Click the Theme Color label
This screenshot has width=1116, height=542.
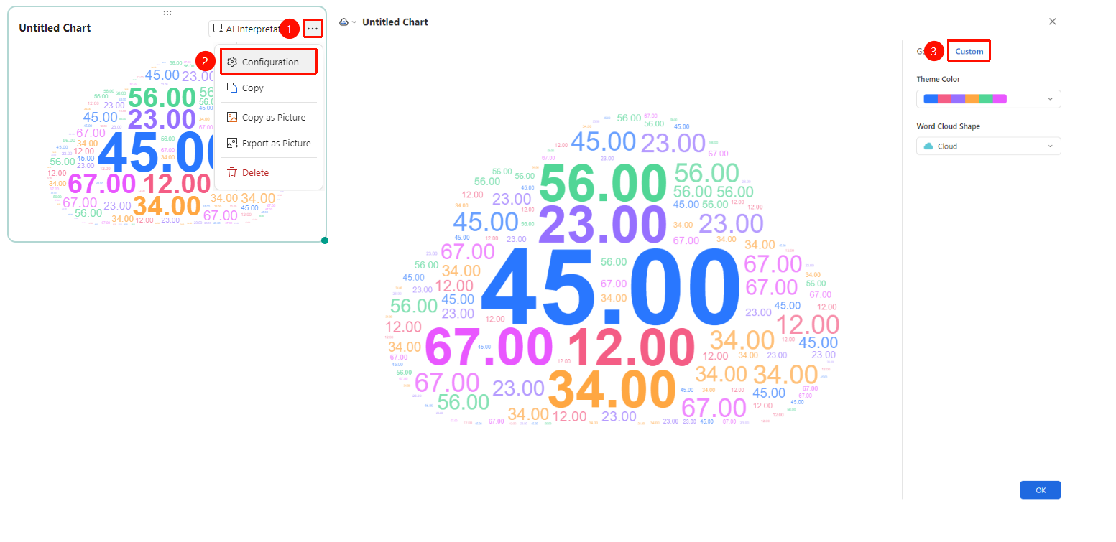pyautogui.click(x=938, y=79)
